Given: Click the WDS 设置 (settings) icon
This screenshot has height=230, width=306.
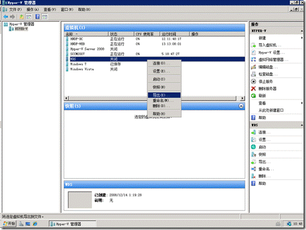Looking at the screenshot, I should pyautogui.click(x=253, y=140).
